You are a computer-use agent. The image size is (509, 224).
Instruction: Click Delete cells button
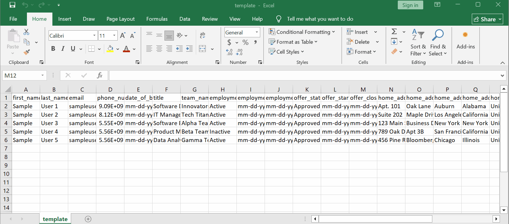(358, 42)
